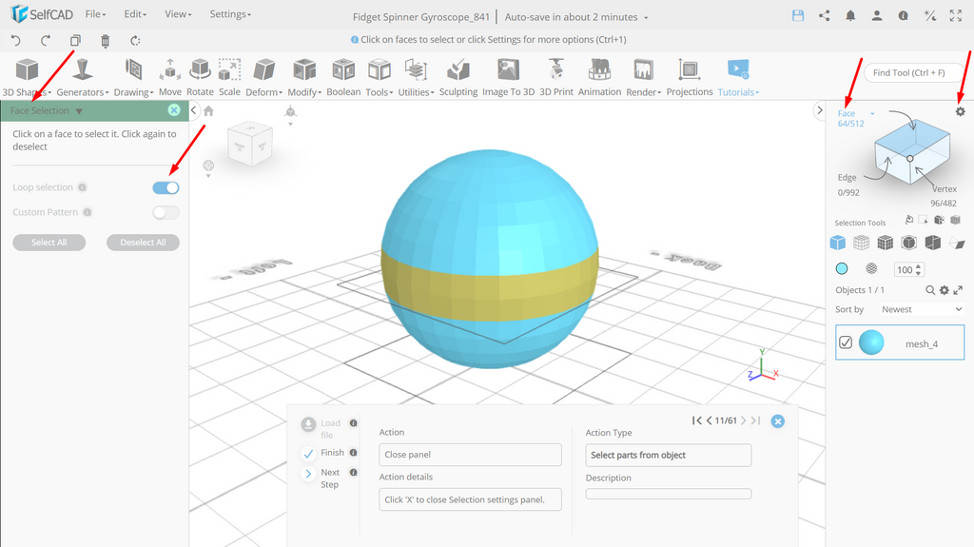
Task: Click the save icon in the top bar
Action: (x=798, y=16)
